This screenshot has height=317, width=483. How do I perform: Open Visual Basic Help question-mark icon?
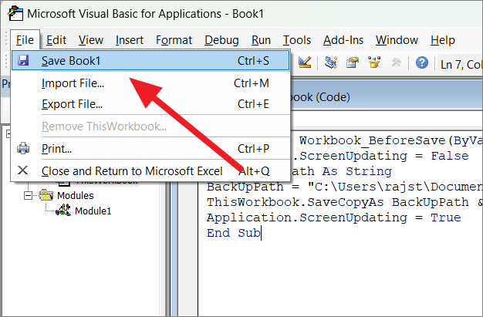422,62
